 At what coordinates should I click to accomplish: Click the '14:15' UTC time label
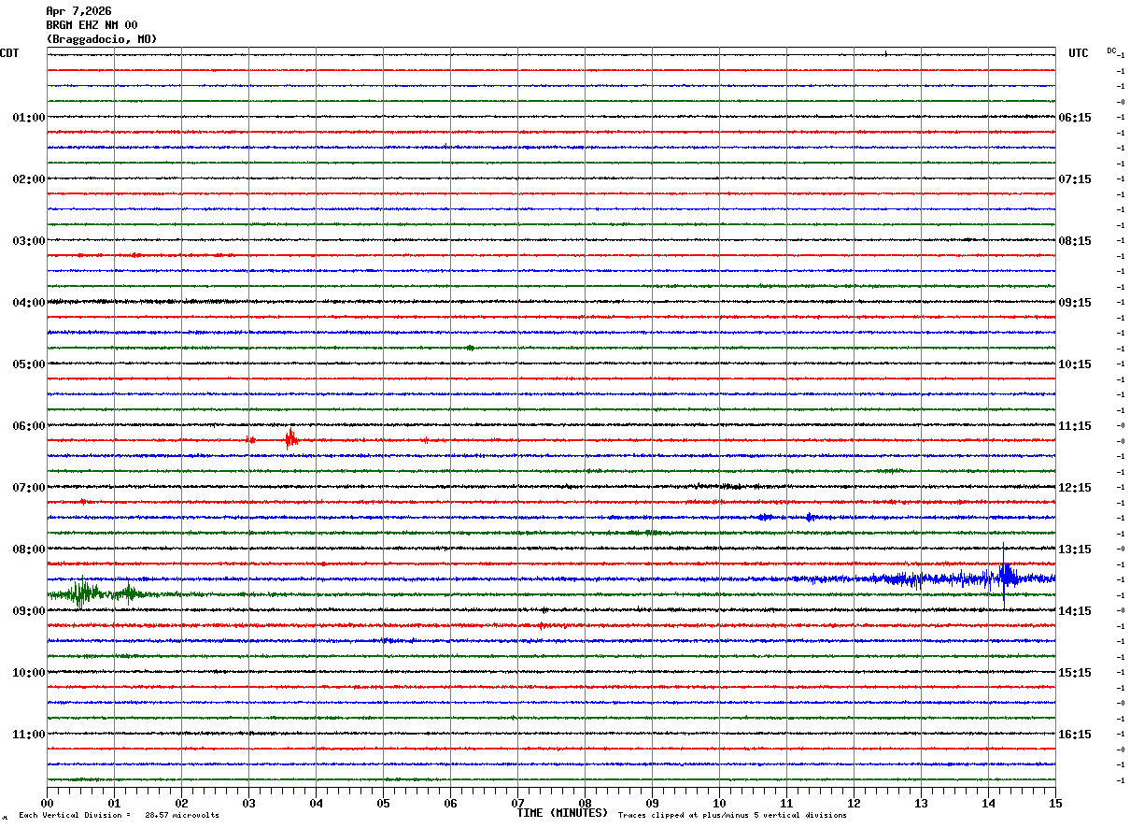[x=1075, y=611]
